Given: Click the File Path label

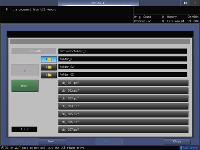Looking at the screenshot, I should click(x=34, y=51).
